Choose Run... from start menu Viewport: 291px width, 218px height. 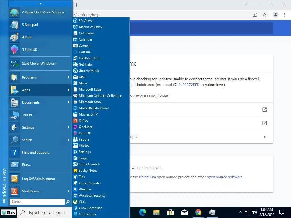(x=40, y=165)
